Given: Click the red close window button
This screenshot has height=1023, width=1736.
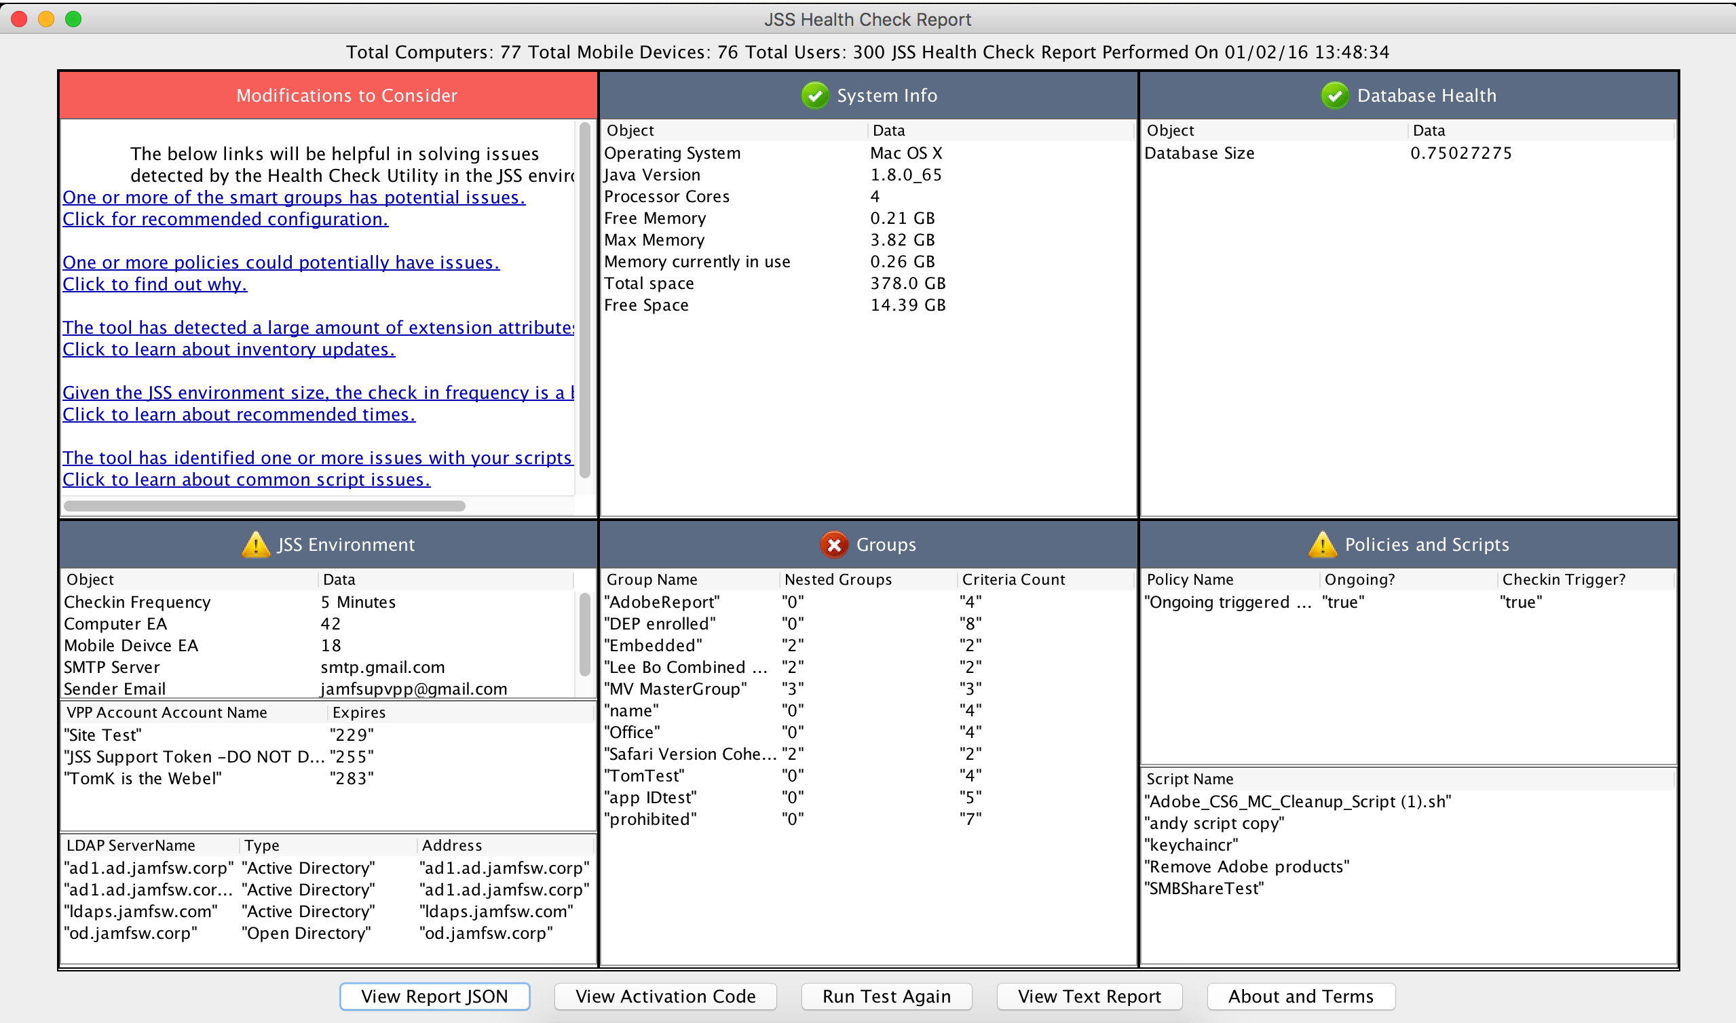Looking at the screenshot, I should point(19,18).
